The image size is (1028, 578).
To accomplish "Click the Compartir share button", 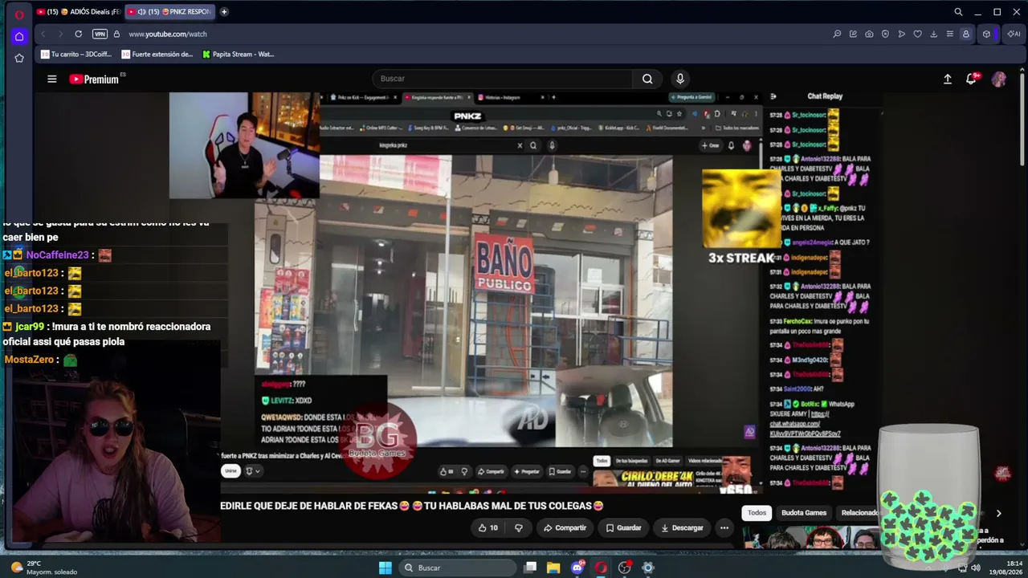I will coord(565,528).
